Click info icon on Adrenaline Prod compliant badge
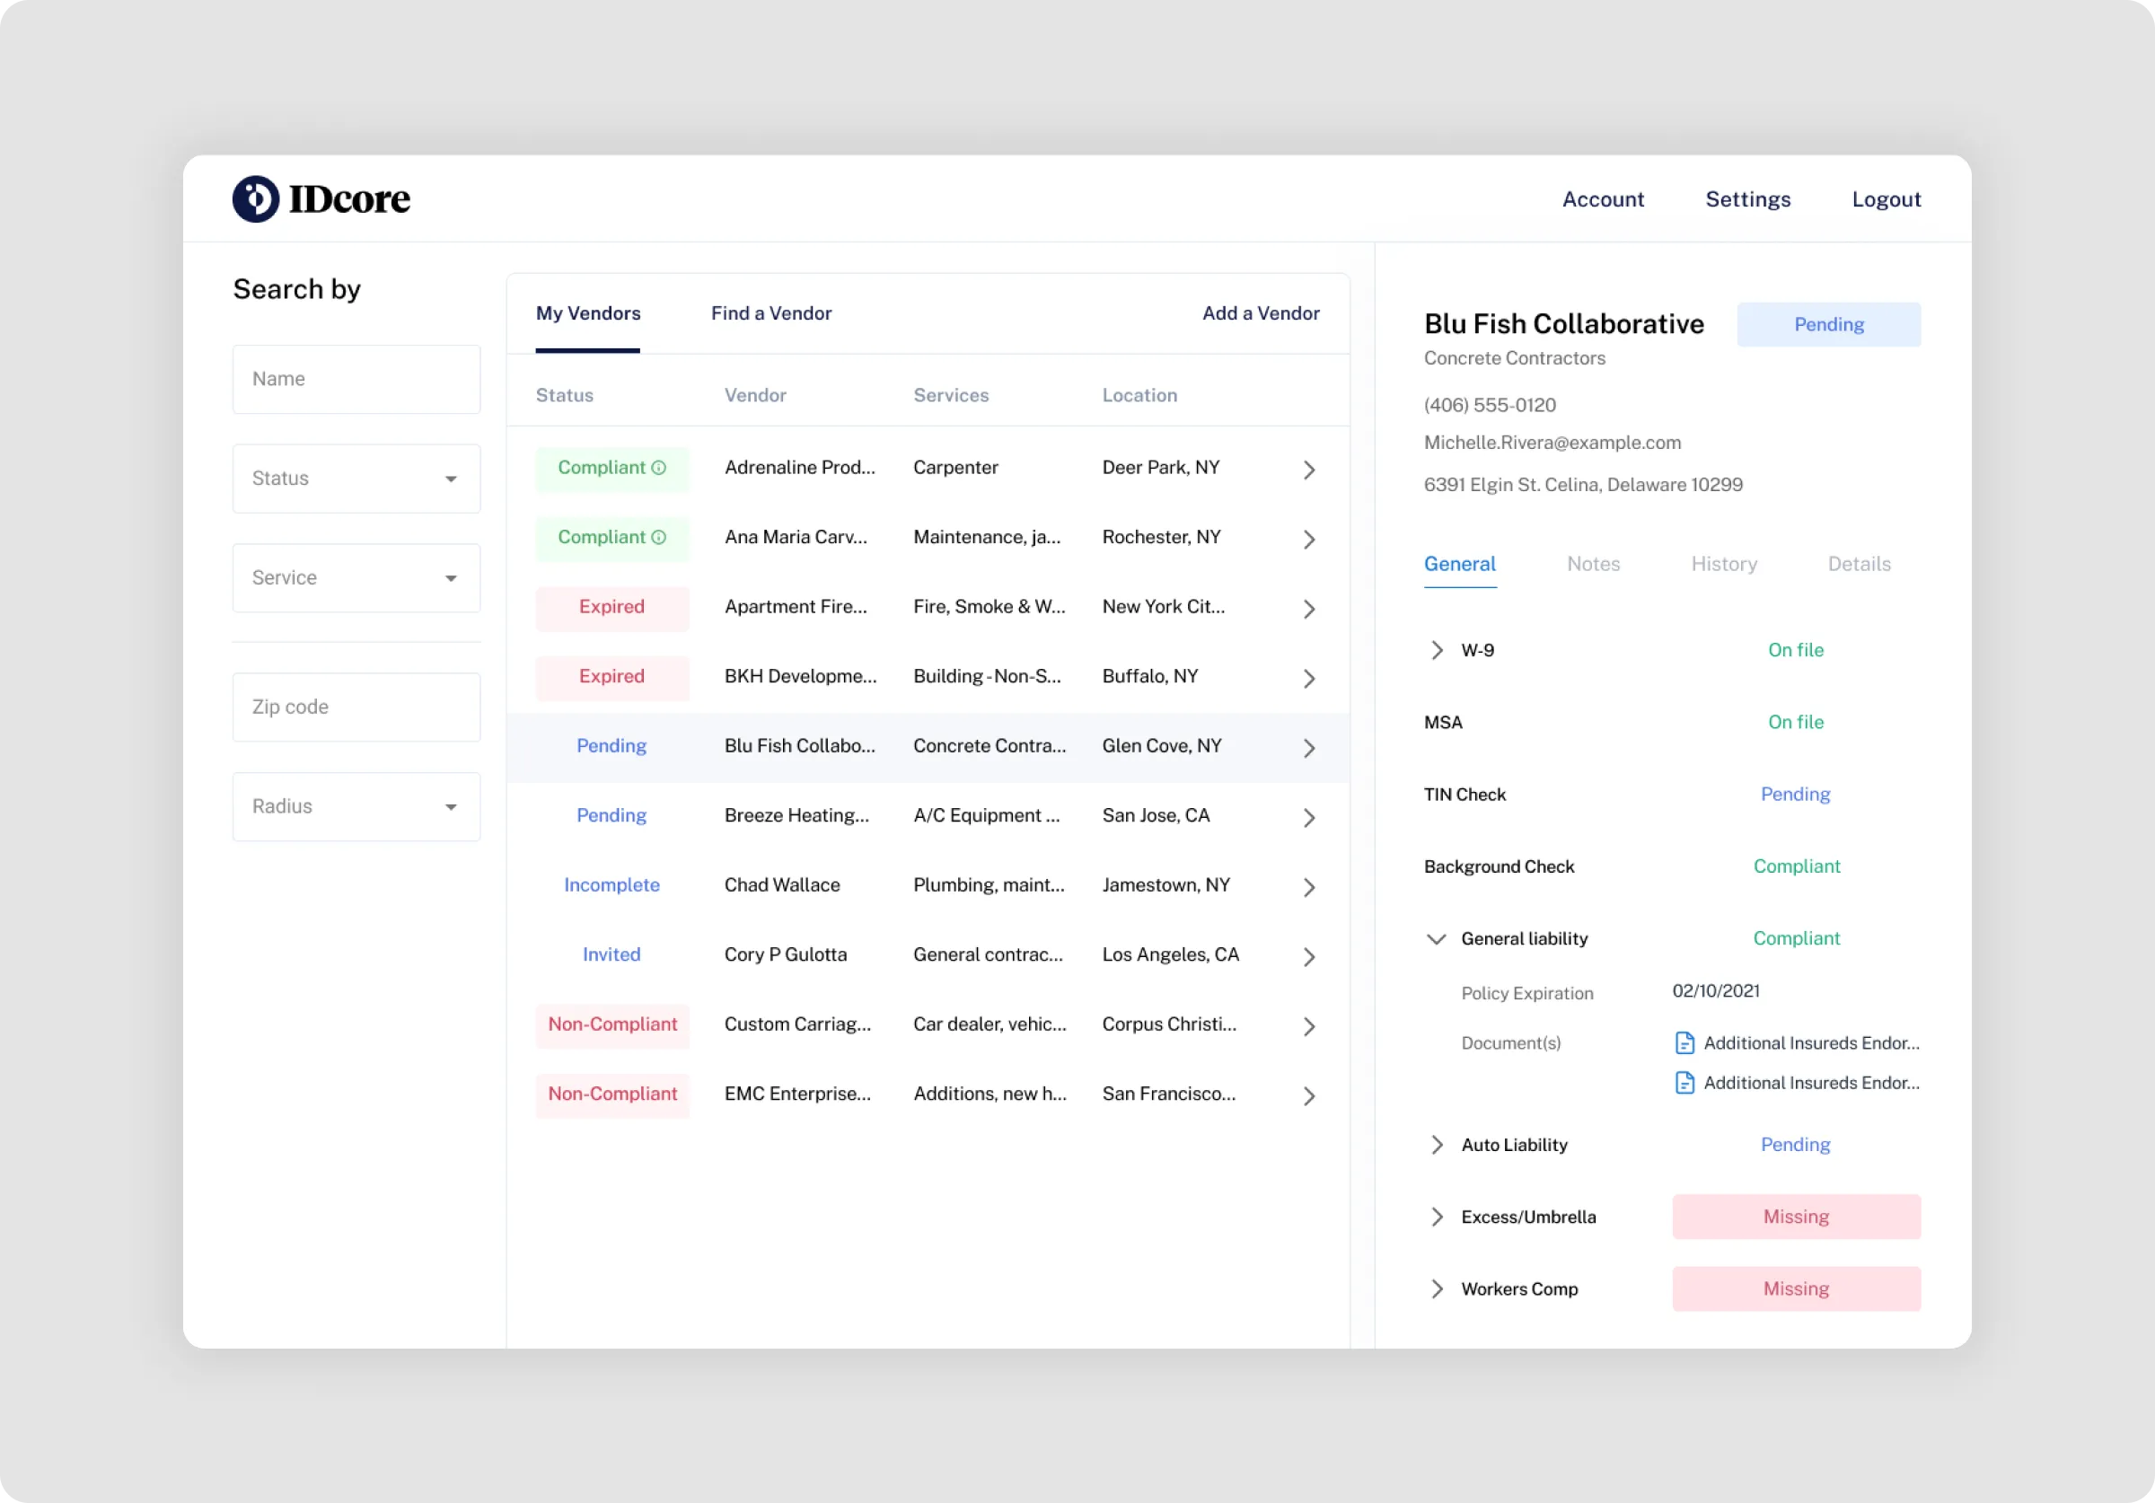2155x1503 pixels. point(659,468)
